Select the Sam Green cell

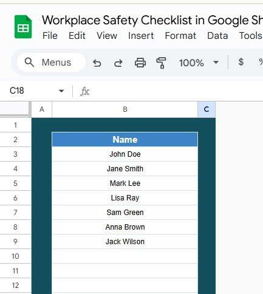(125, 213)
